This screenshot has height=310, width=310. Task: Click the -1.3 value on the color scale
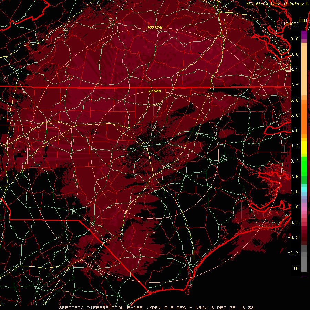click(x=293, y=253)
